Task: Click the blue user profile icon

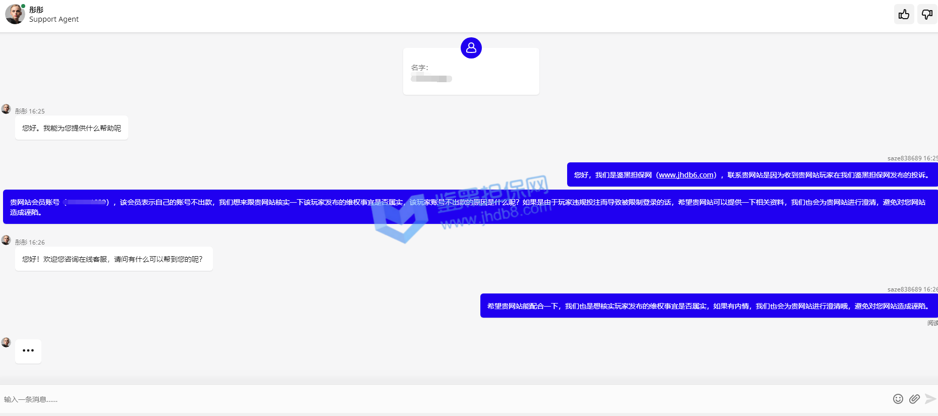Action: click(x=471, y=48)
